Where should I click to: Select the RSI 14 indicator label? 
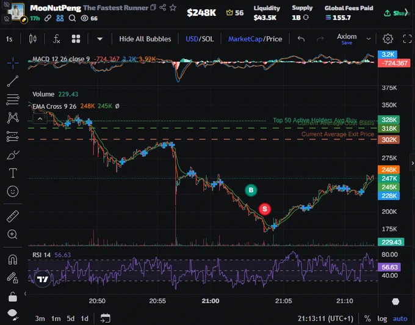coord(41,255)
